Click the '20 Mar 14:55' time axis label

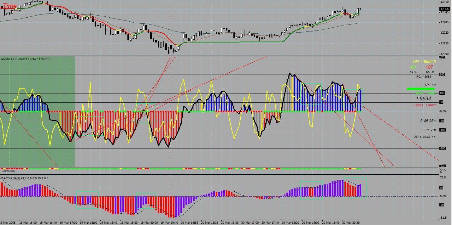189,222
